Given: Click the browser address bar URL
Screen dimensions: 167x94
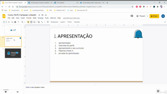Looking at the screenshot, I should (60, 7).
